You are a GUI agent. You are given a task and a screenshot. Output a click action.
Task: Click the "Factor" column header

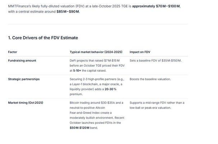click(x=13, y=52)
